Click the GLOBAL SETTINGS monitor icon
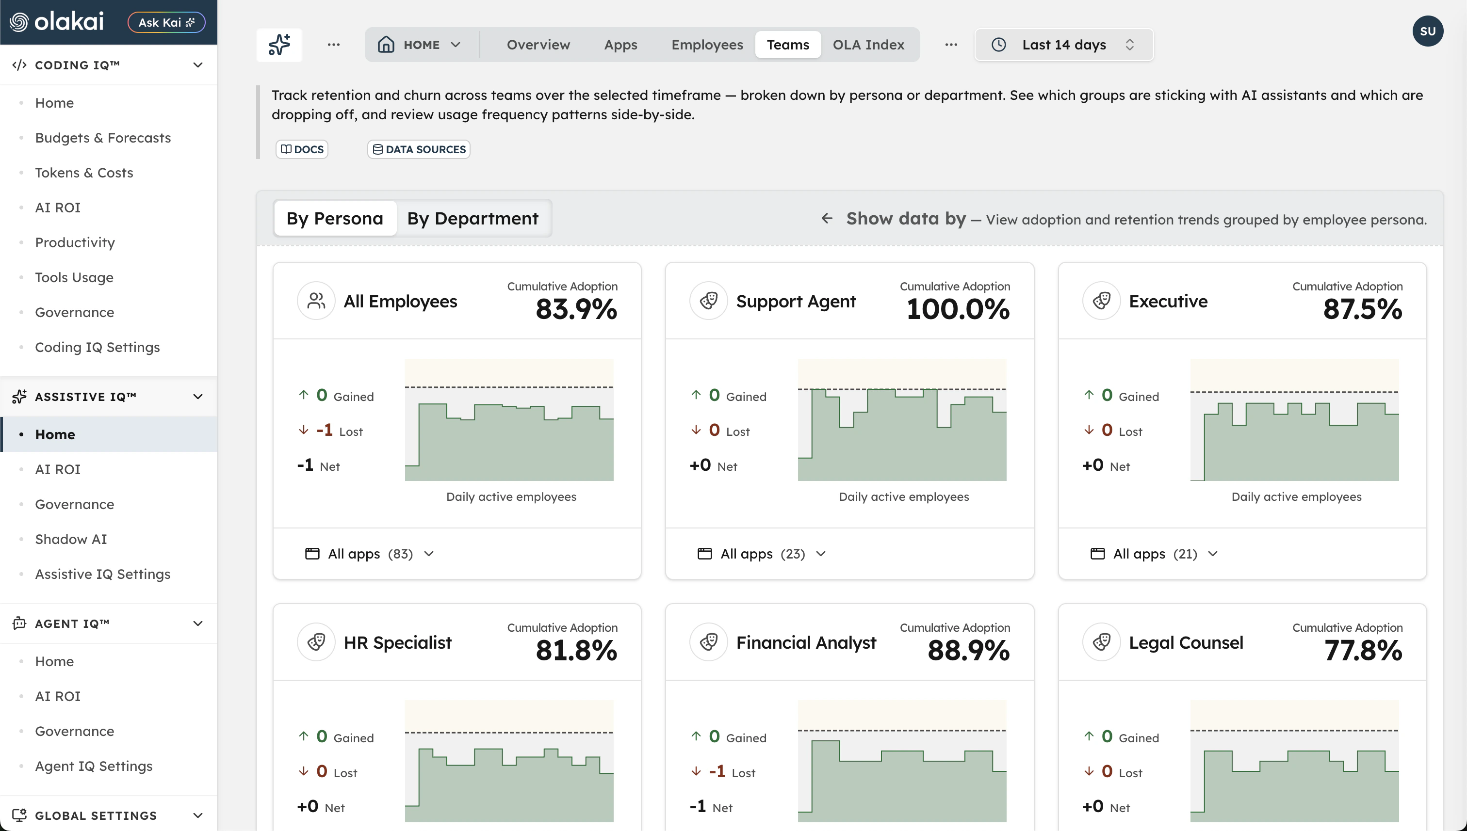 pyautogui.click(x=19, y=815)
